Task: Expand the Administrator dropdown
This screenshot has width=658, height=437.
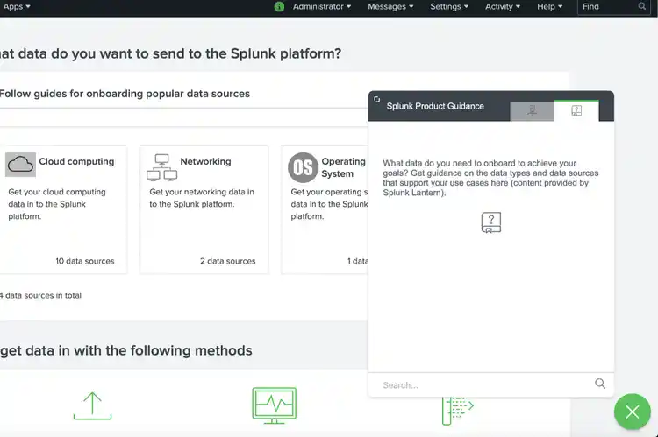Action: [x=321, y=6]
